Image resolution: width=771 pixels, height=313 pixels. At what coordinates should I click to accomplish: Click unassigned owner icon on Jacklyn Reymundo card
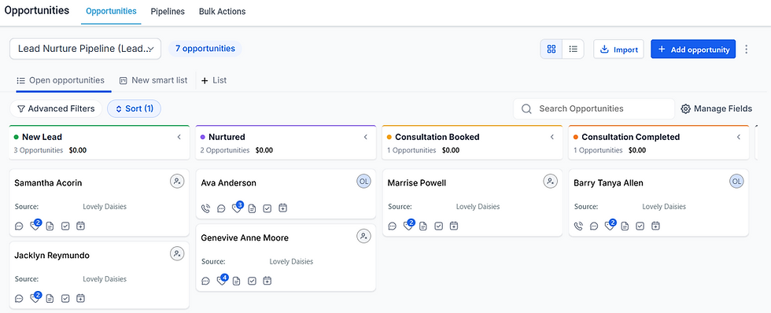click(177, 254)
